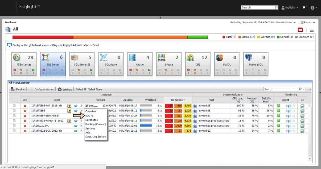Click the green agent status icon for isrvmn895
This screenshot has height=169, width=321.
(x=278, y=111)
